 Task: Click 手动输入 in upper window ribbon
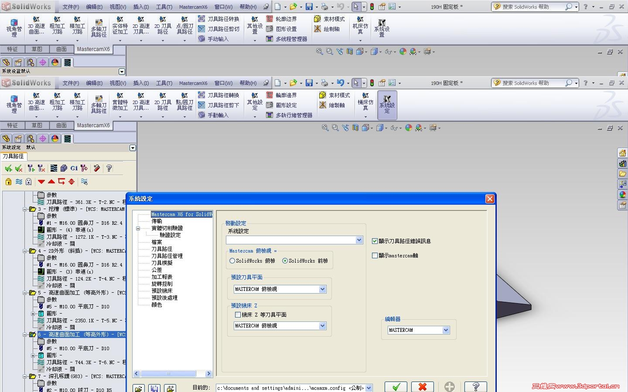tap(213, 39)
